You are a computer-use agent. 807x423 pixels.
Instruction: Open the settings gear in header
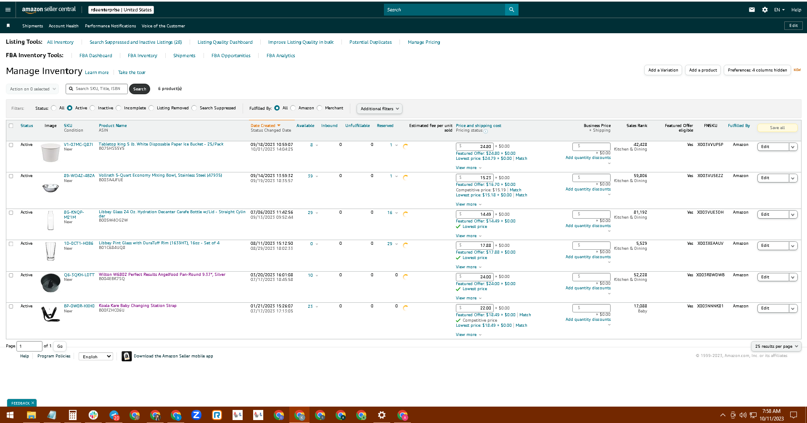(x=765, y=10)
